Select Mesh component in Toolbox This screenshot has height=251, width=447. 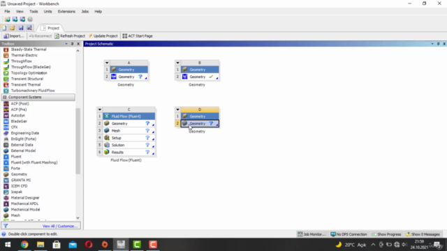pyautogui.click(x=15, y=215)
